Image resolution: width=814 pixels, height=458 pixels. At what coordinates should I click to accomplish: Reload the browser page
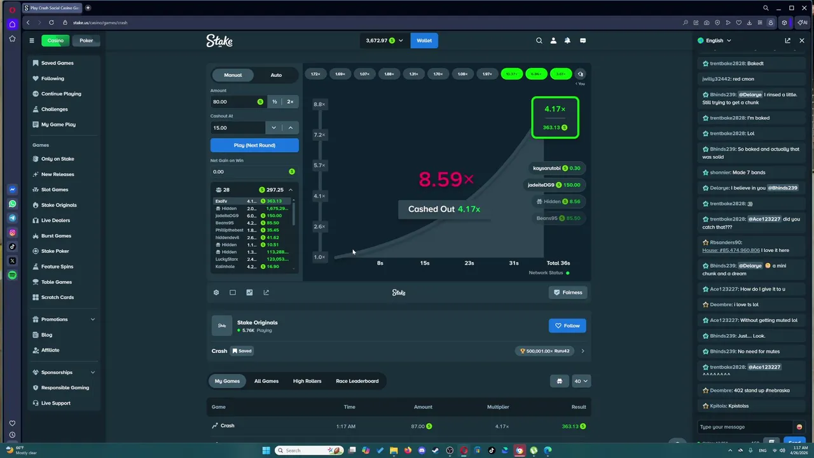[x=52, y=22]
